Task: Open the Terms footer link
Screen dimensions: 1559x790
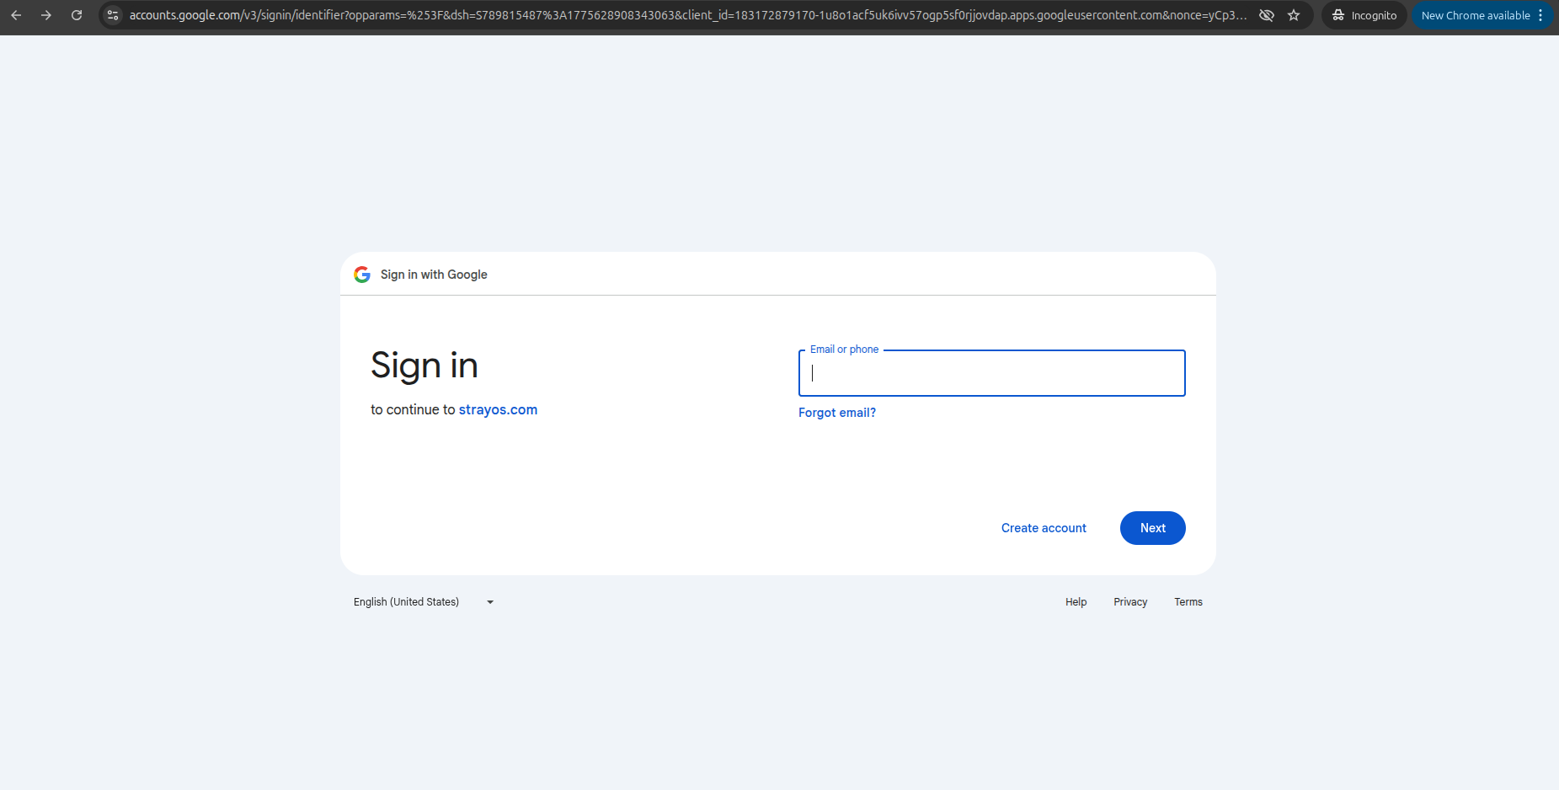Action: (1188, 602)
